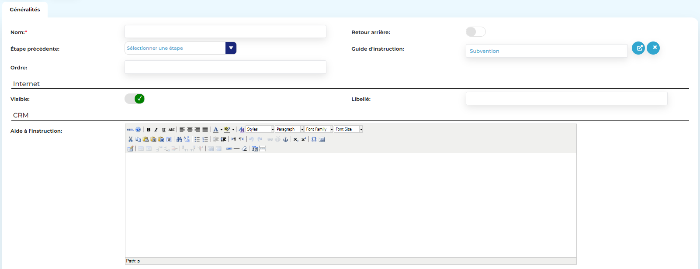Open the Font Family dropdown
Screen dimensions: 700x269
coord(332,129)
